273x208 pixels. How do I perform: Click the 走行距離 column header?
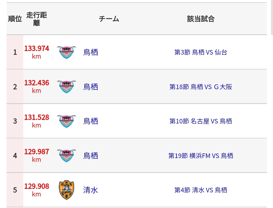tap(37, 19)
